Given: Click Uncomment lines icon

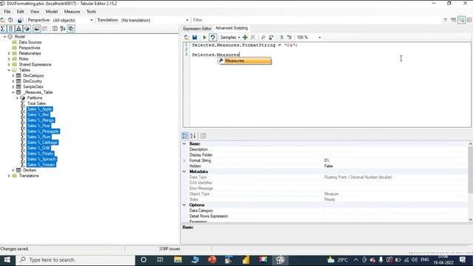Looking at the screenshot, I should (x=289, y=38).
